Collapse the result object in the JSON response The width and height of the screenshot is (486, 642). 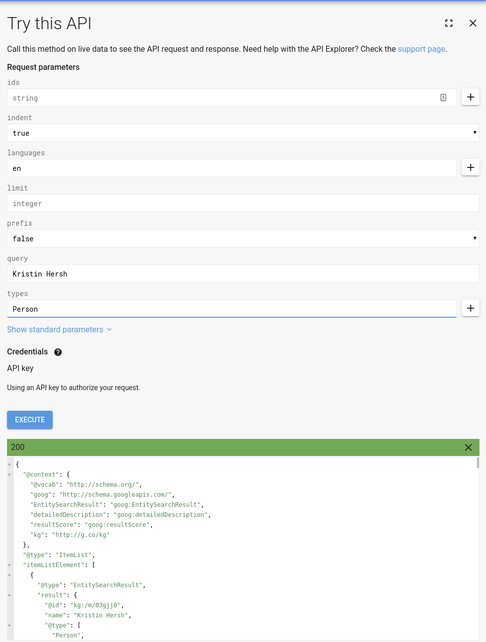point(9,595)
